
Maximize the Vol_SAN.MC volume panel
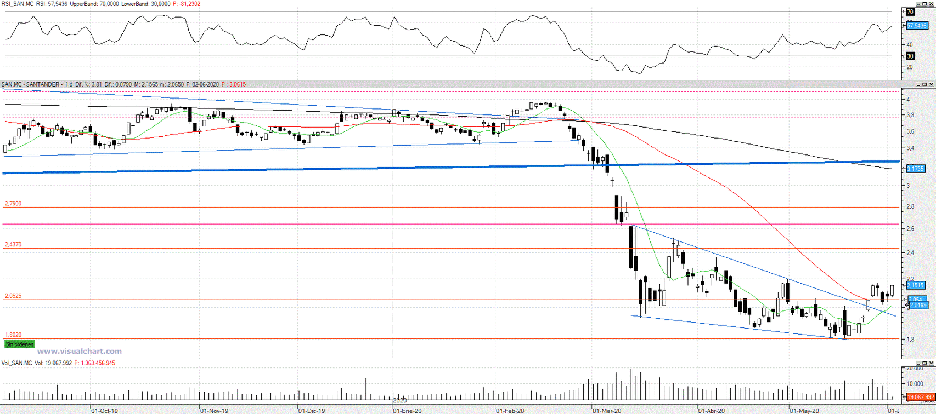pos(926,363)
